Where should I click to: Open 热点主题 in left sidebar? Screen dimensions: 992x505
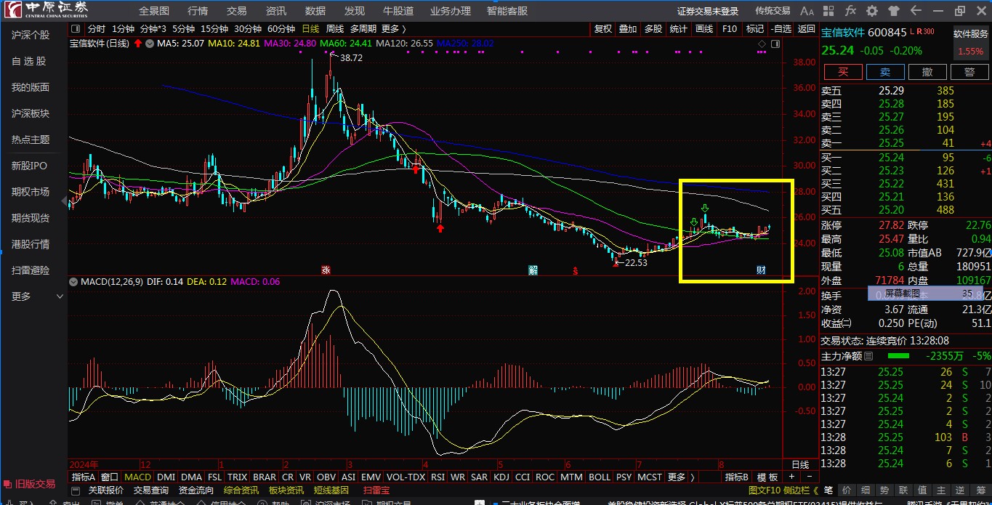31,140
